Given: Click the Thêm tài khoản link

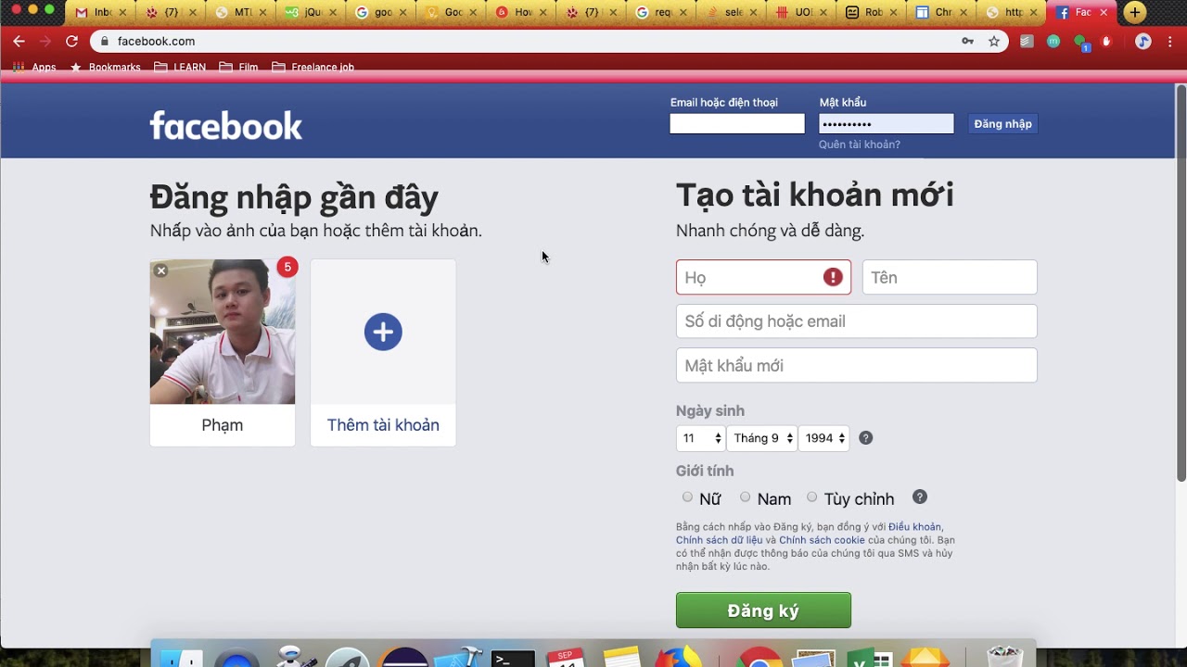Looking at the screenshot, I should pyautogui.click(x=383, y=425).
